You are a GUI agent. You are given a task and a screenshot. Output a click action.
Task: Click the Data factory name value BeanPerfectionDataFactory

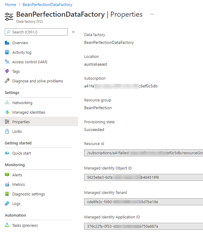pyautogui.click(x=109, y=42)
